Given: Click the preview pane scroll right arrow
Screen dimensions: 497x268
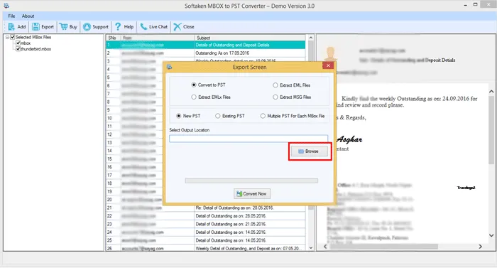Looking at the screenshot, I should pos(480,247).
